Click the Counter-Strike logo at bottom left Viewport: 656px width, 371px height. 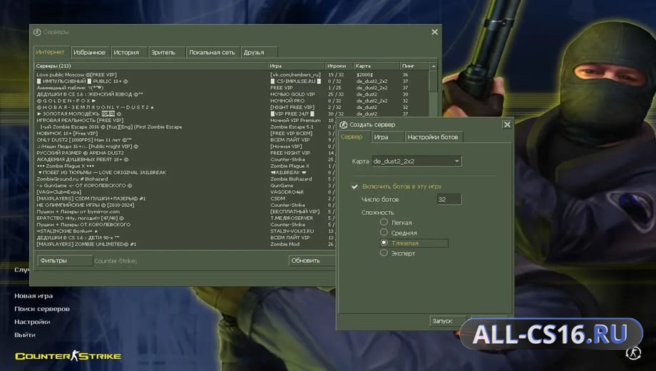click(x=68, y=356)
